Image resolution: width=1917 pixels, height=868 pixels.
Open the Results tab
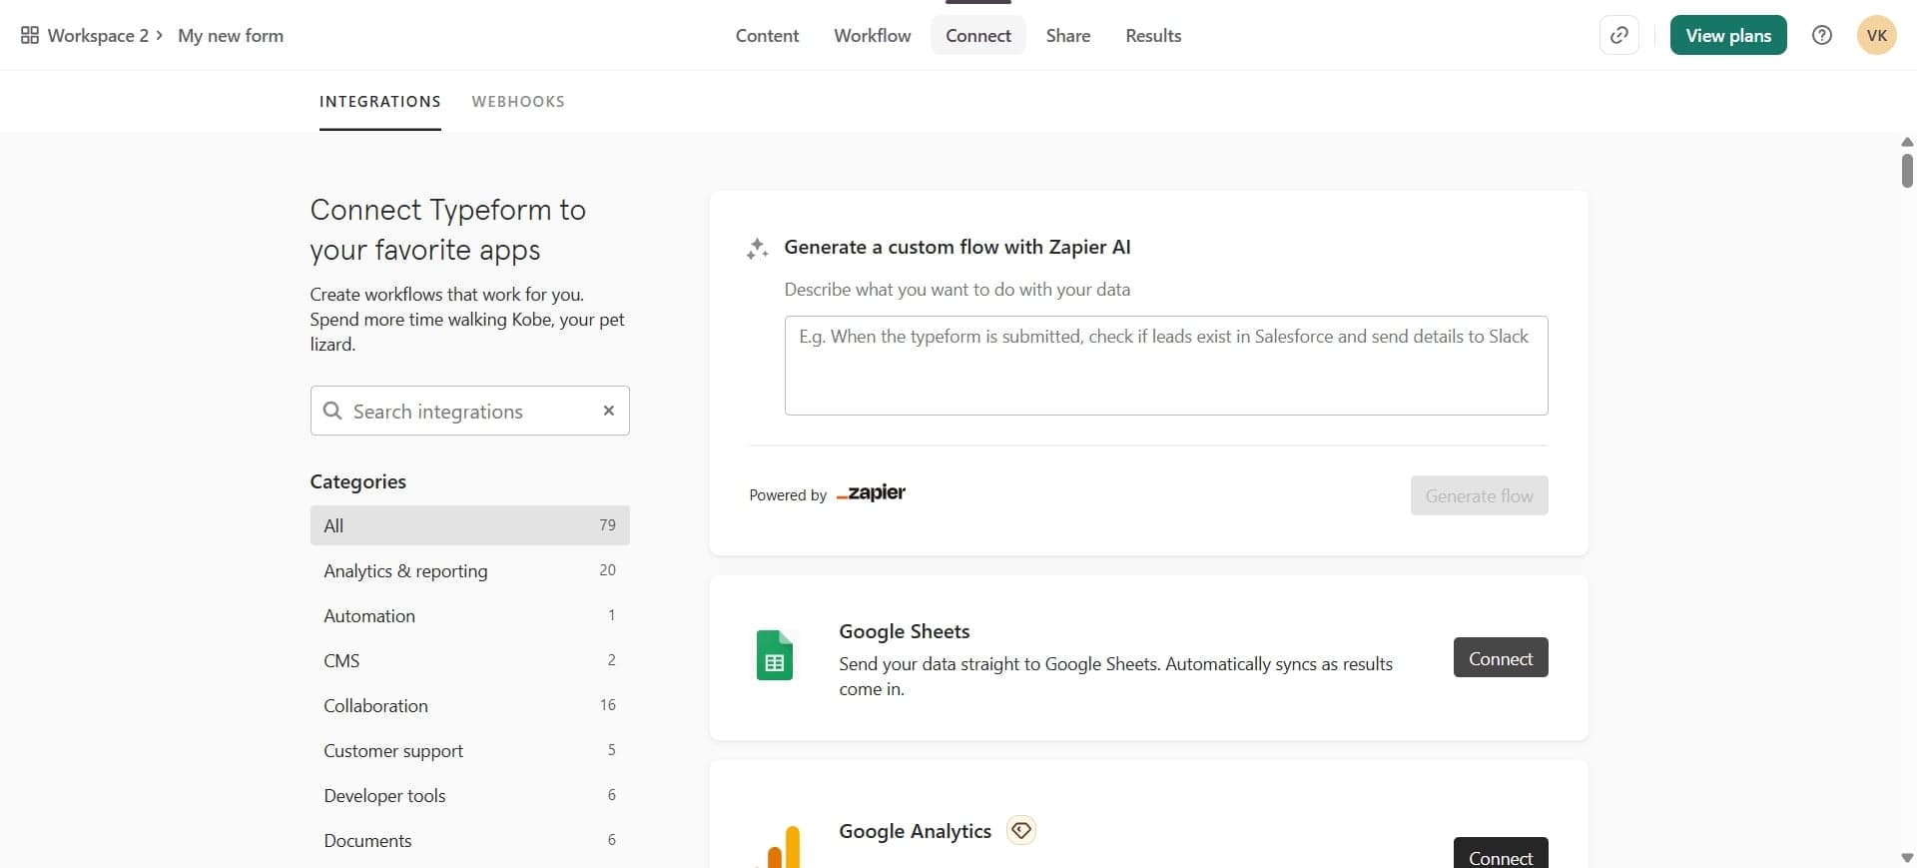[x=1153, y=35]
